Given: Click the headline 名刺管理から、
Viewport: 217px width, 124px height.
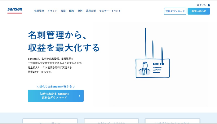Looking at the screenshot, I should (x=58, y=35).
